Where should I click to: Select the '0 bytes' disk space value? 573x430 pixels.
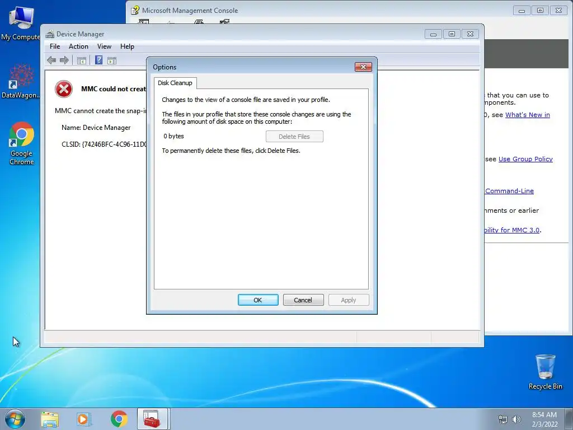coord(173,136)
